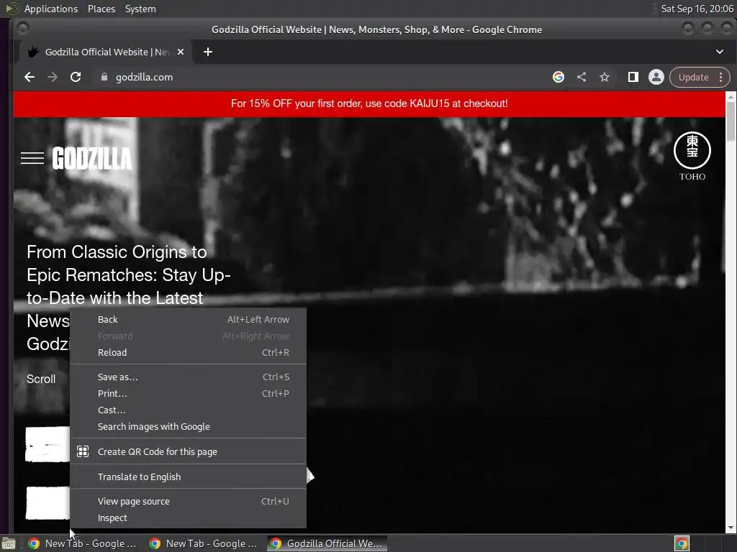
Task: Click the Godzilla logo
Action: click(x=92, y=158)
